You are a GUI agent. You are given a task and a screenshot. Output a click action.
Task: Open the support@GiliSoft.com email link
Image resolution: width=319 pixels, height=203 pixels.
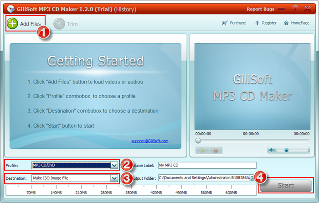click(x=149, y=141)
